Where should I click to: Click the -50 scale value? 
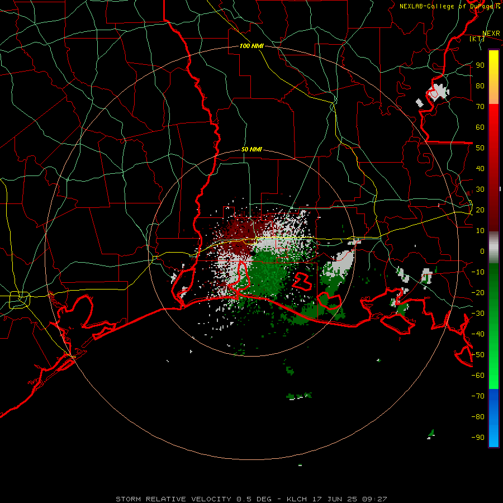coord(478,355)
